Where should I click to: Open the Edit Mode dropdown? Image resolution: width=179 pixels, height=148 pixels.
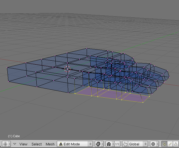tap(75, 144)
